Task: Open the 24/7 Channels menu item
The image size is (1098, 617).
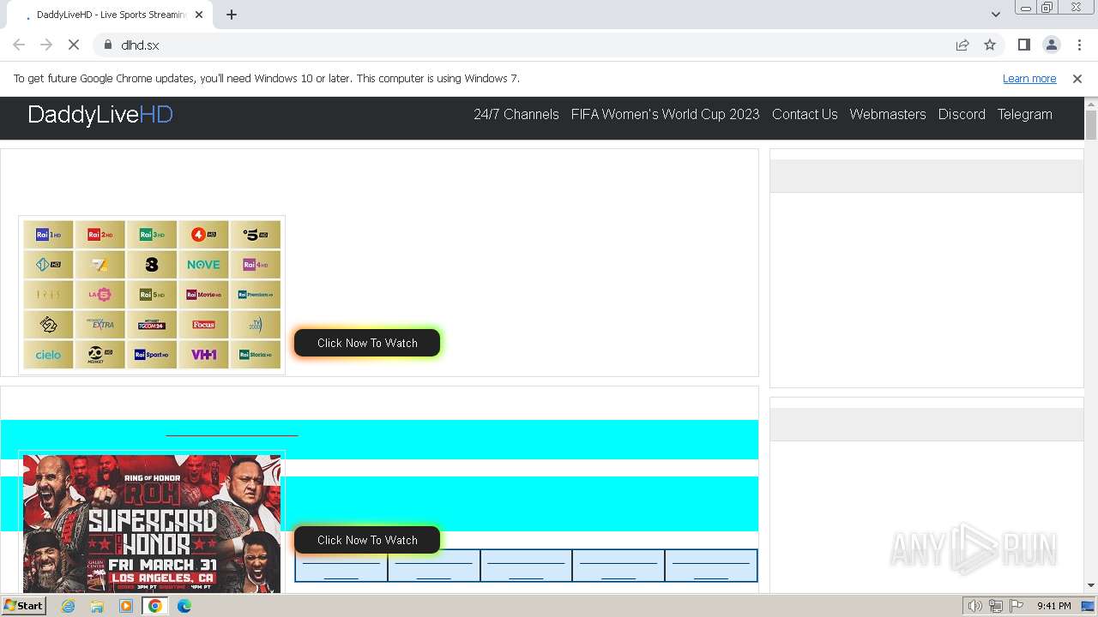Action: point(516,114)
